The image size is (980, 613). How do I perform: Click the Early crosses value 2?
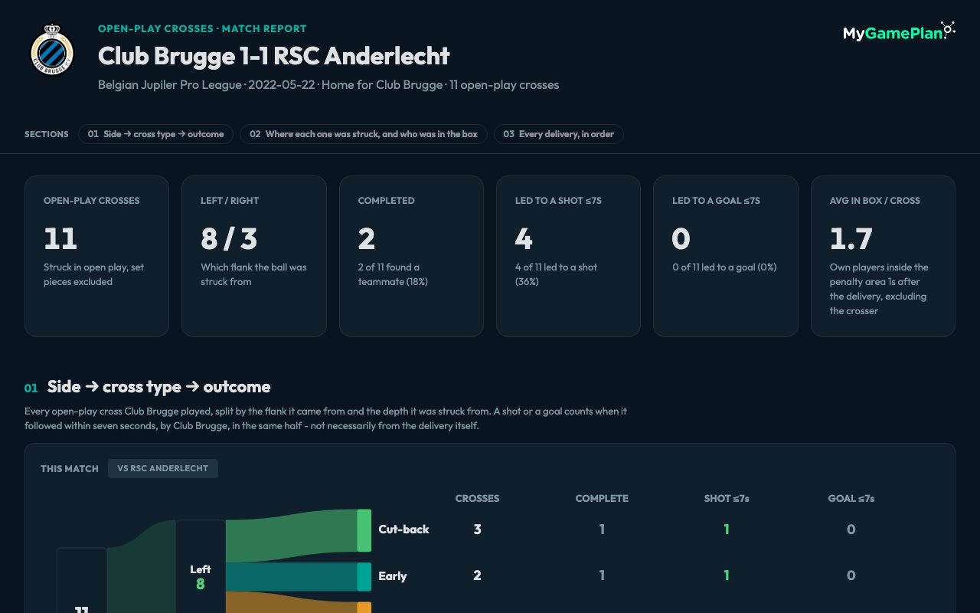point(477,575)
